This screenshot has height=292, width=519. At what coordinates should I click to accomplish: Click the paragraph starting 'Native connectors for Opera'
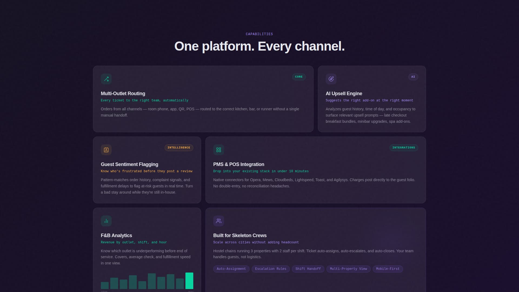(x=314, y=183)
